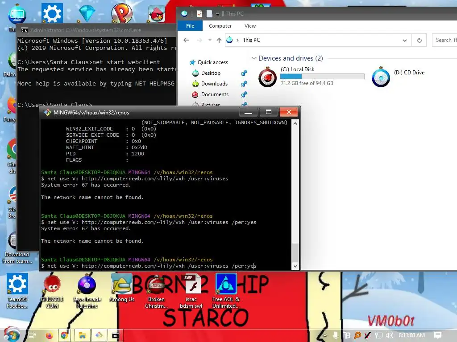Open the CHUZZLE CUM desktop shortcut
The image size is (457, 342).
tap(52, 291)
